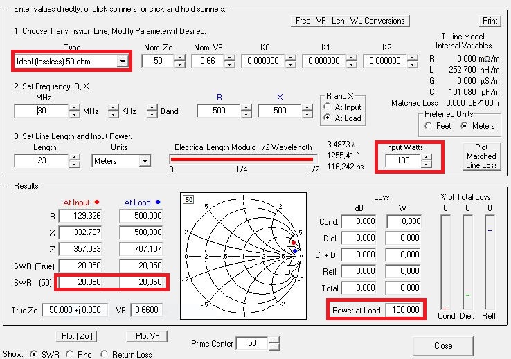
Task: Click At Input SWR (50) value
Action: point(80,282)
